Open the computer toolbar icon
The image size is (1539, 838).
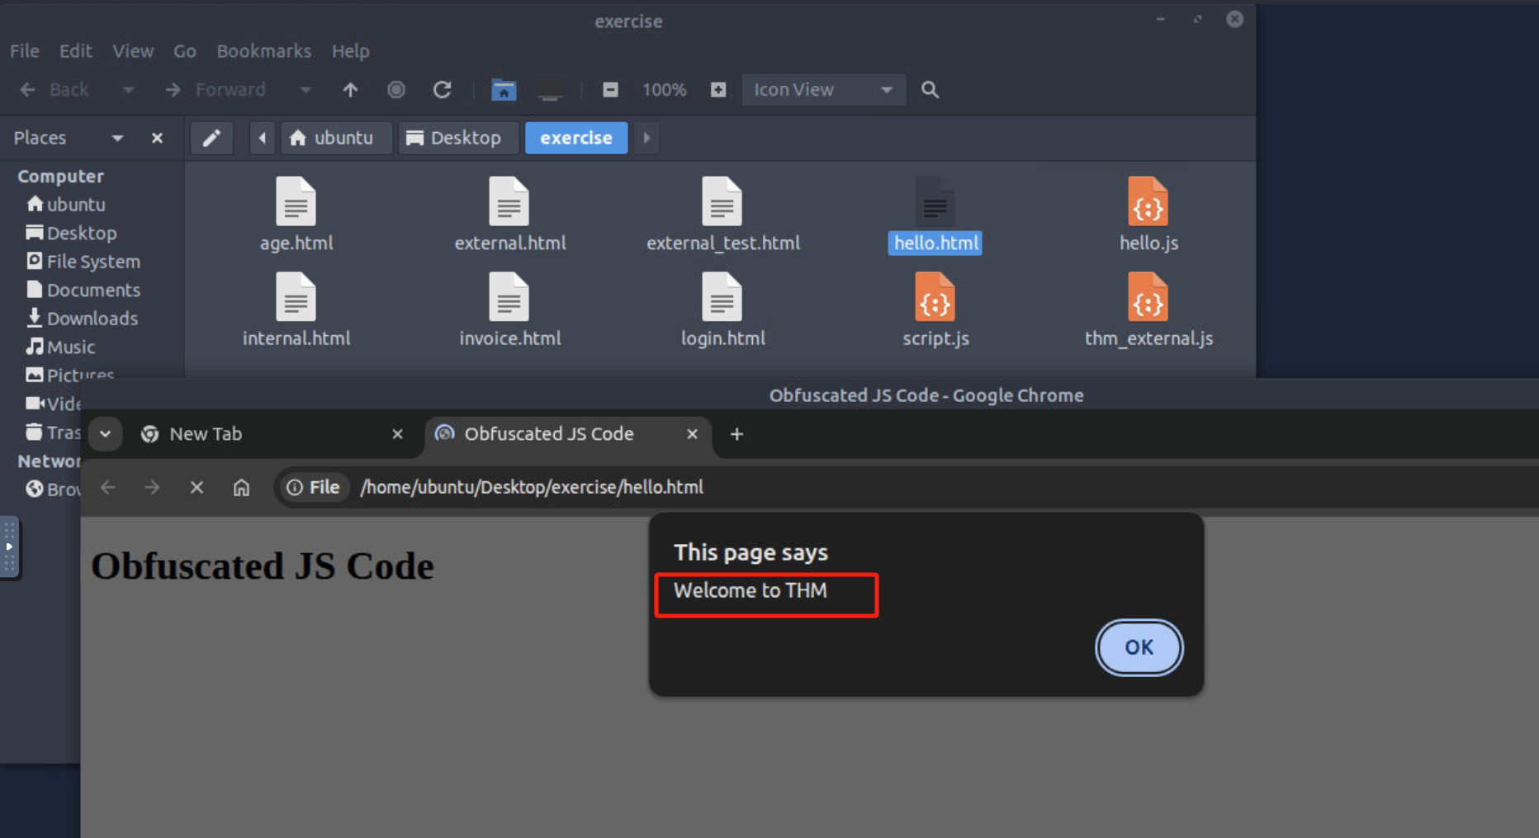(x=550, y=89)
